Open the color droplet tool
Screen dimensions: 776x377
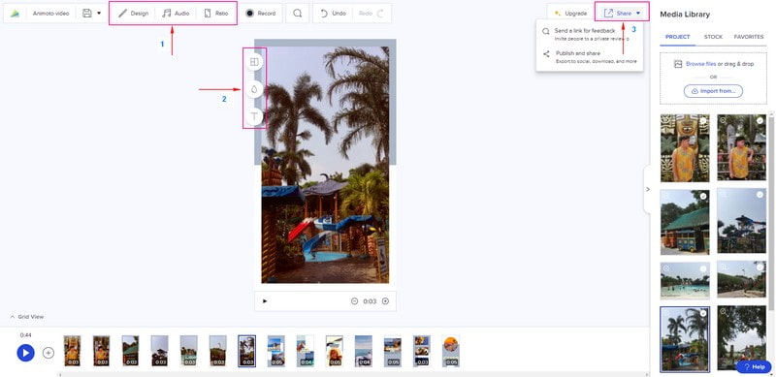pos(254,89)
